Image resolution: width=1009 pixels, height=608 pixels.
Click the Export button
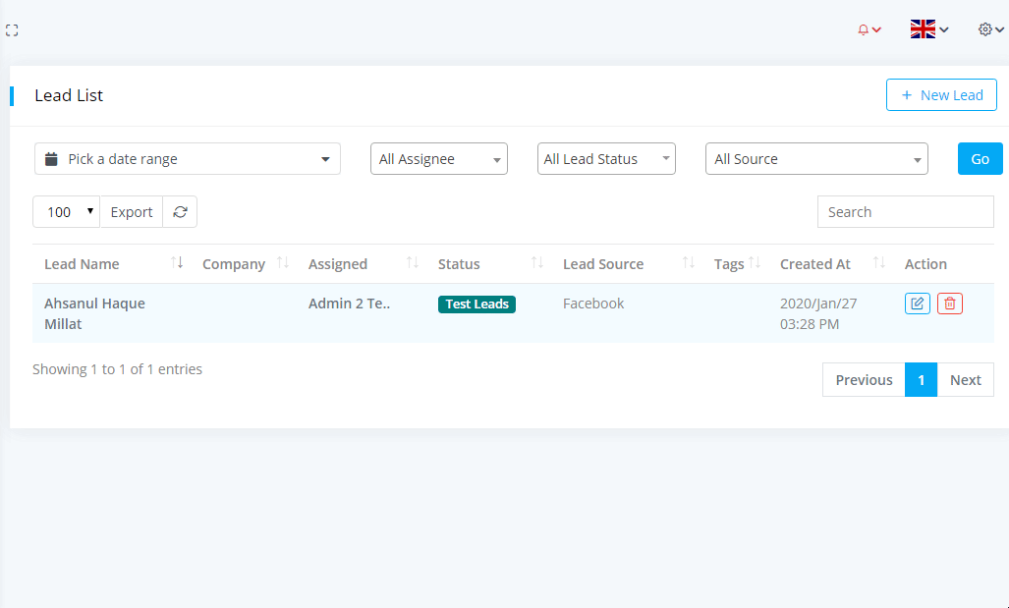(132, 212)
